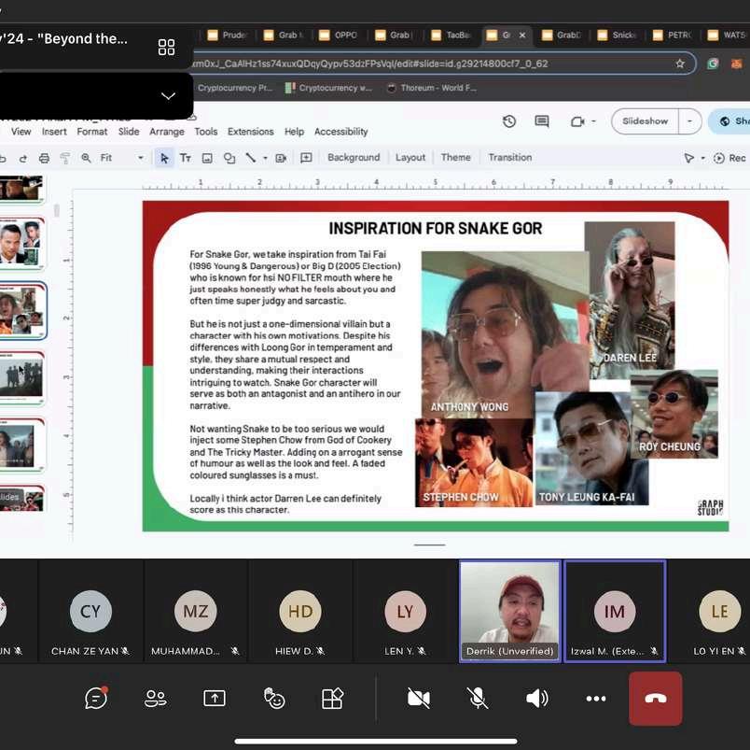Screen dimensions: 750x750
Task: Show the participants list icon
Action: click(156, 699)
